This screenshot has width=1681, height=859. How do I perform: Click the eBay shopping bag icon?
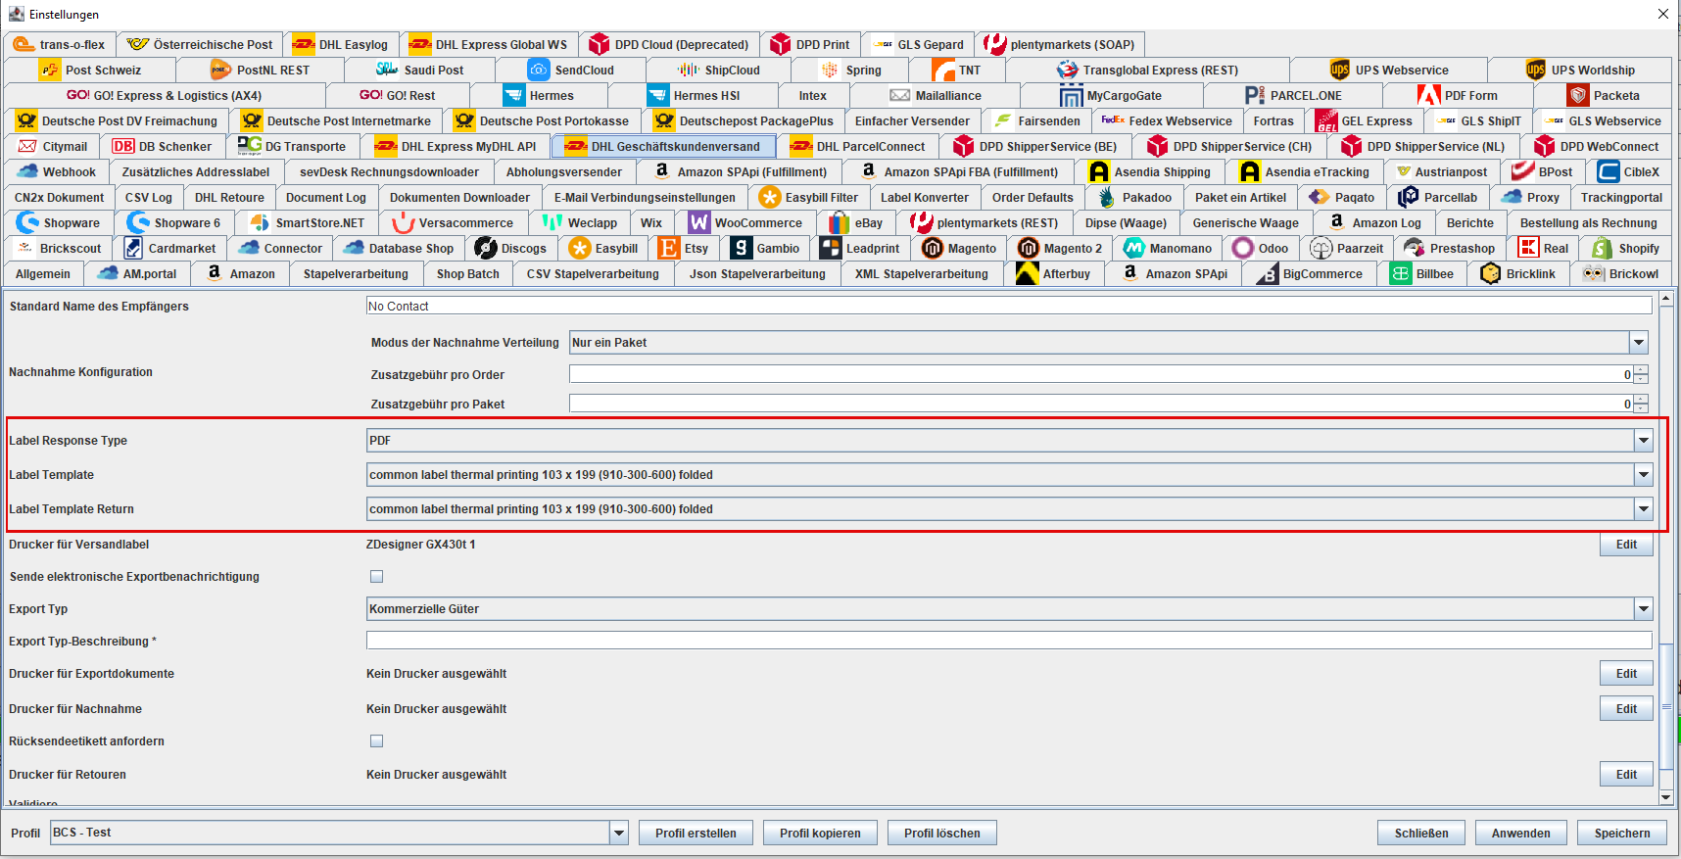pos(840,222)
